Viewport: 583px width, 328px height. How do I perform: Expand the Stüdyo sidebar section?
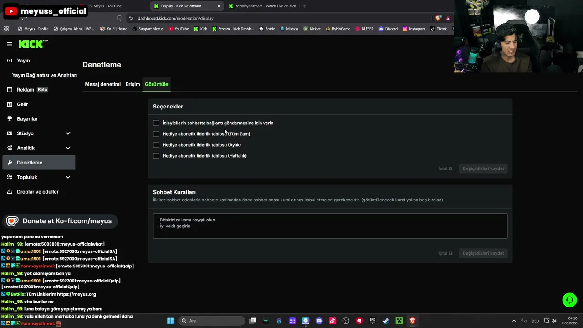coord(39,133)
